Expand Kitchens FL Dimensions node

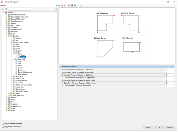(6, 15)
